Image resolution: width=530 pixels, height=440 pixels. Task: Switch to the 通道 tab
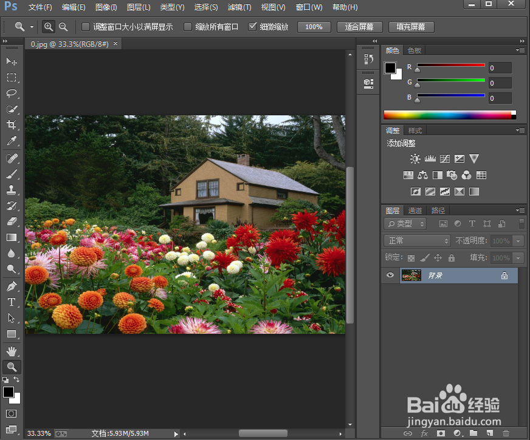(x=415, y=211)
